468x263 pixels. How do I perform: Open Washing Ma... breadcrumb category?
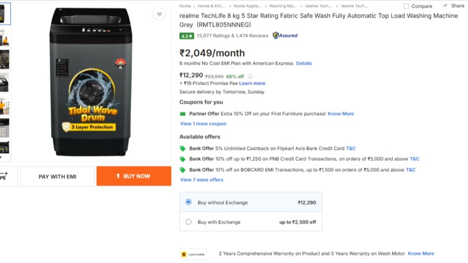point(283,6)
